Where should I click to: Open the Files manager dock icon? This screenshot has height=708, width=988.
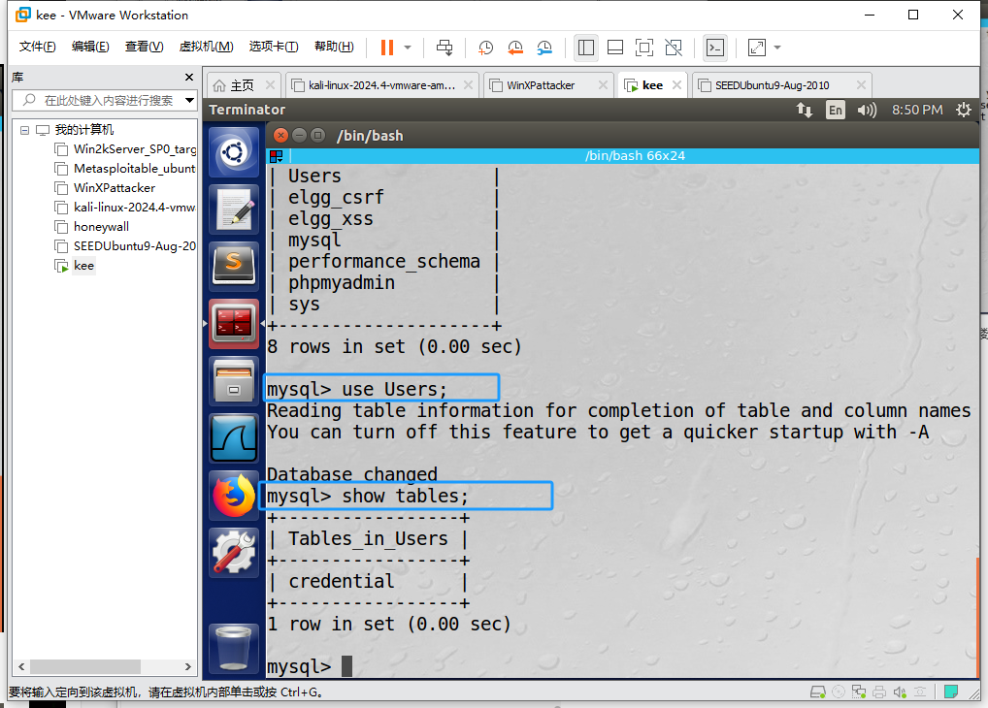tap(234, 380)
